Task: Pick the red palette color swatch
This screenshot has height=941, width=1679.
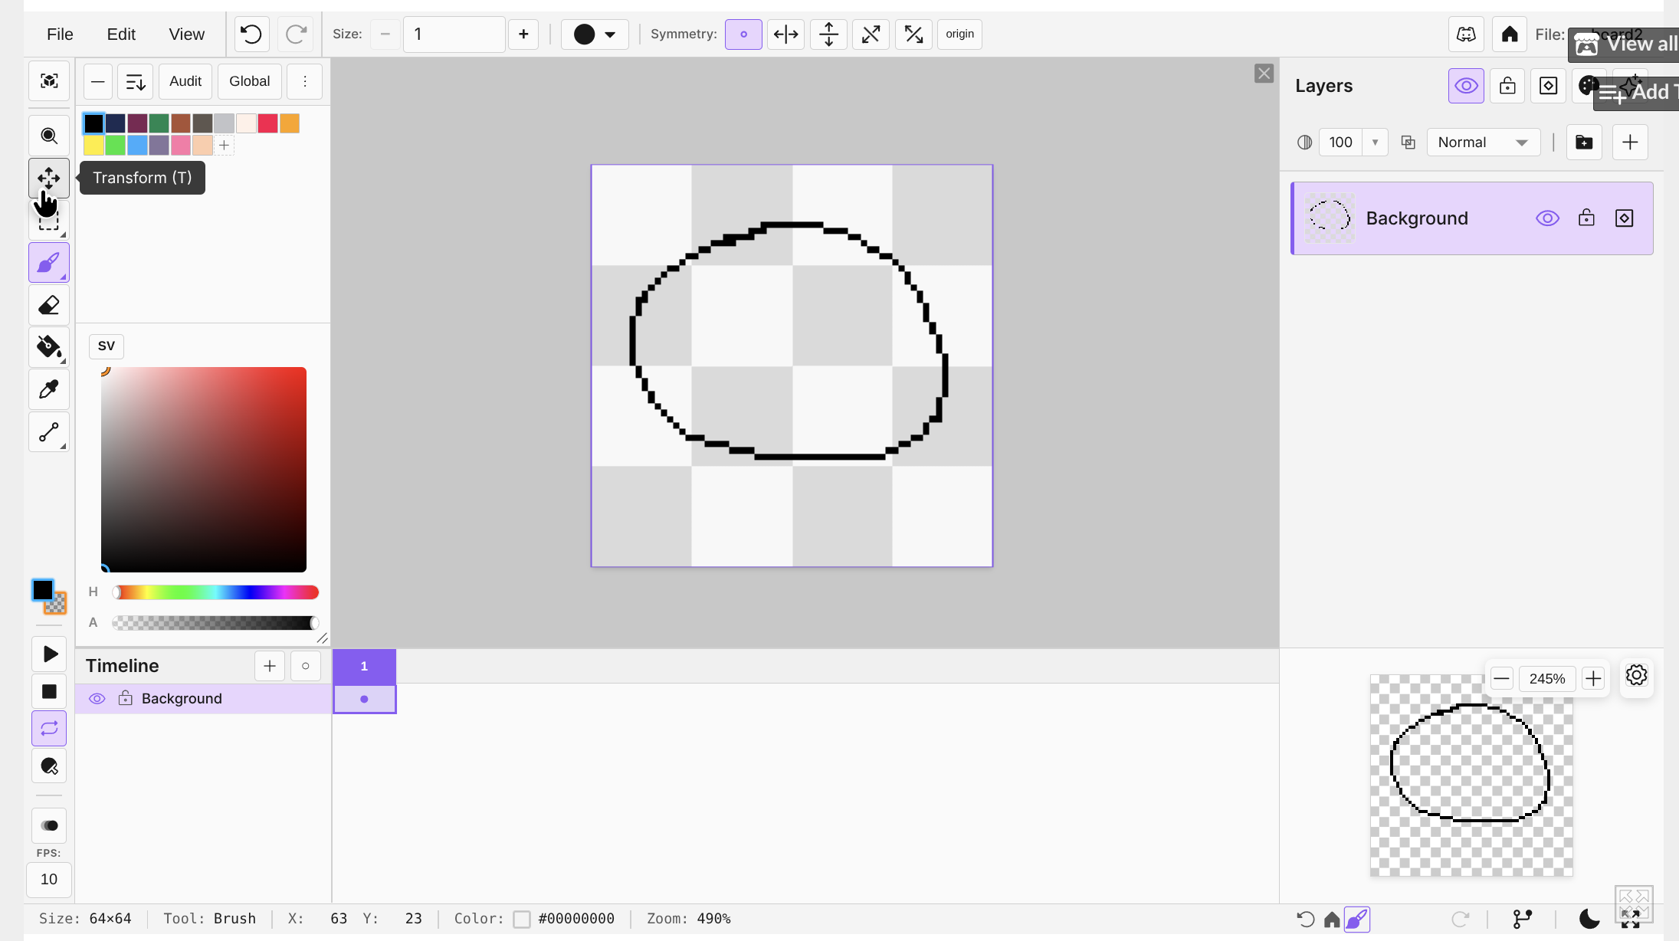Action: pyautogui.click(x=267, y=123)
